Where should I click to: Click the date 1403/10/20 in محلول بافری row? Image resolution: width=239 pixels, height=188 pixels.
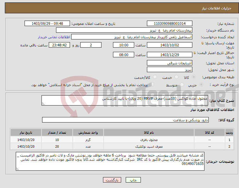point(26,140)
